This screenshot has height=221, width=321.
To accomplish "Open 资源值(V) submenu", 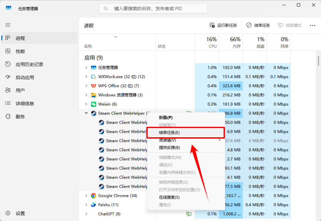I will click(186, 140).
